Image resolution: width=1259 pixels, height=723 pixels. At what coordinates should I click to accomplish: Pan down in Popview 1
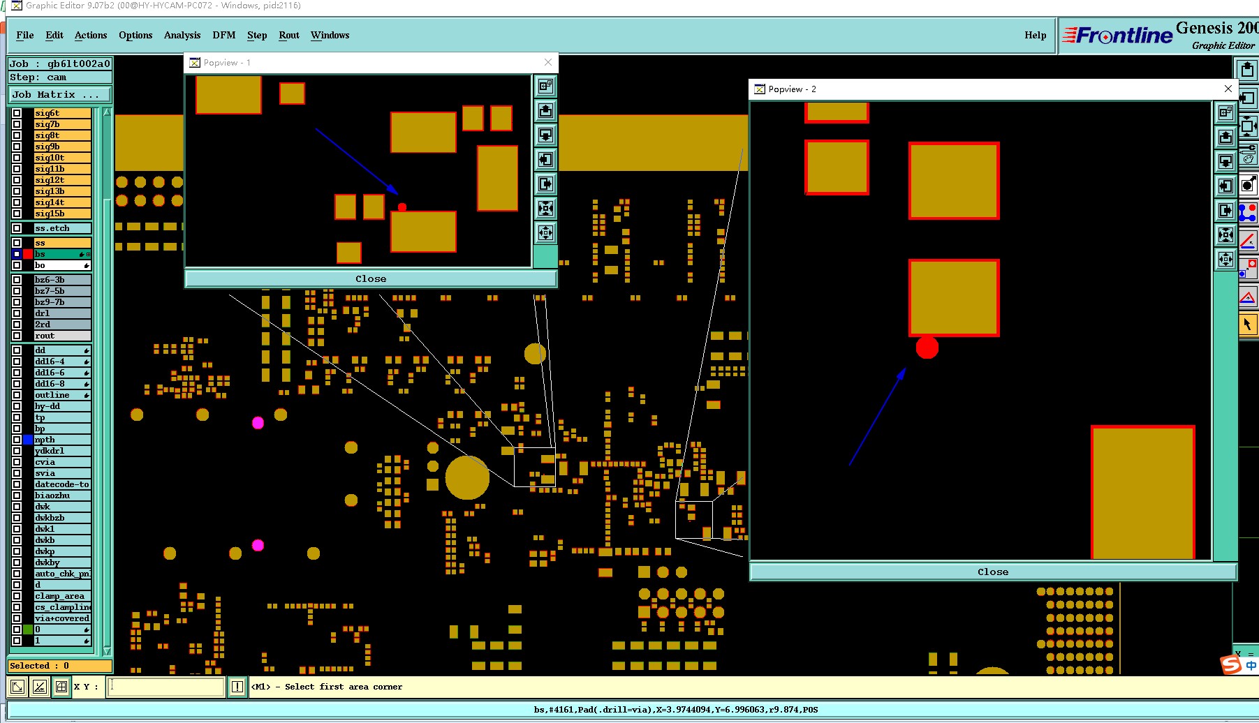click(x=545, y=135)
